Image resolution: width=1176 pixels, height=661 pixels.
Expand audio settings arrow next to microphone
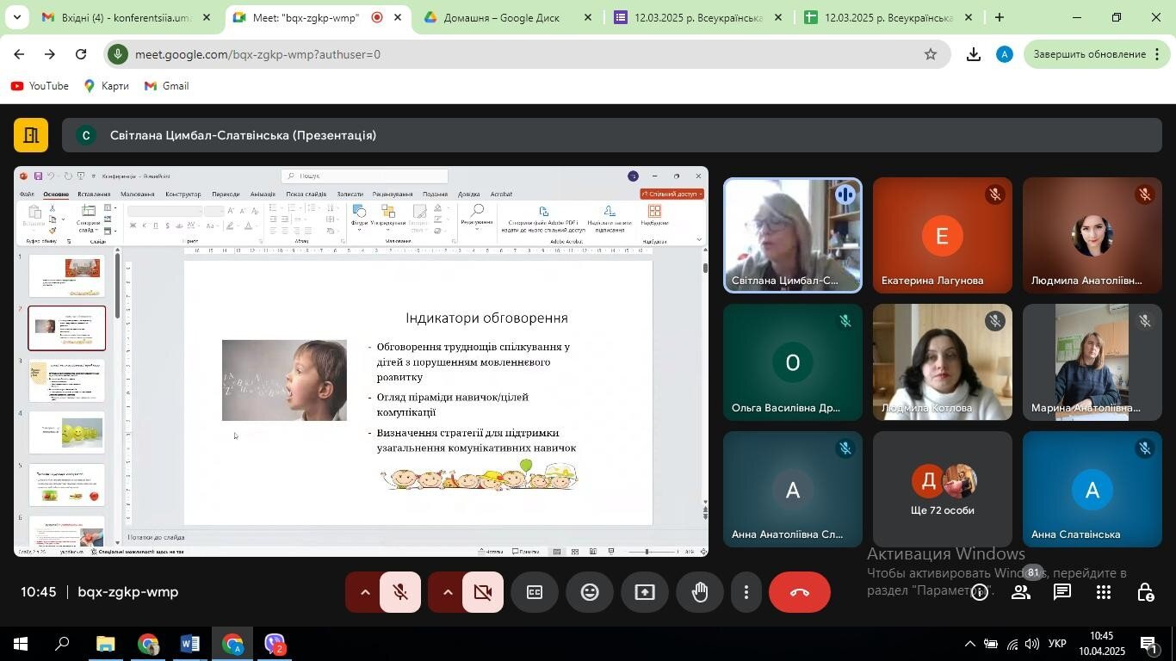click(x=364, y=592)
